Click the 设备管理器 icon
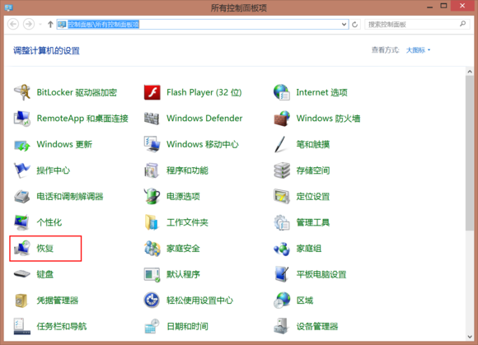The width and height of the screenshot is (478, 345). 281,326
